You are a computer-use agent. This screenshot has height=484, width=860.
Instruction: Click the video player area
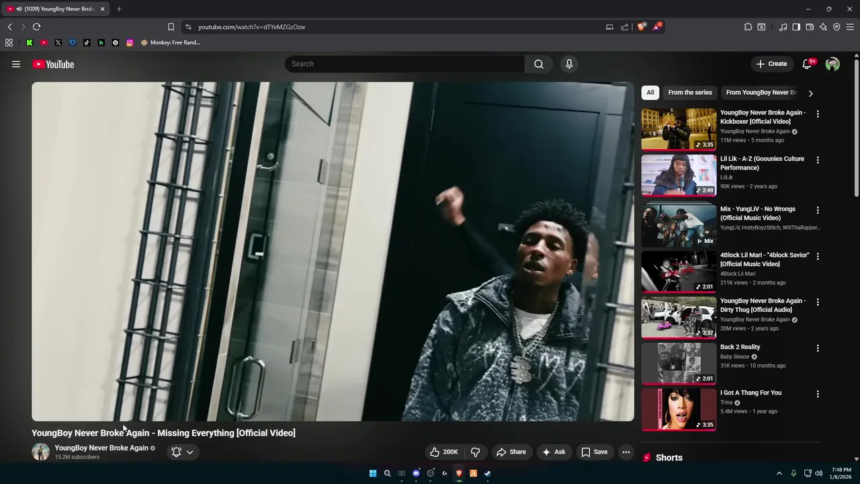point(333,251)
